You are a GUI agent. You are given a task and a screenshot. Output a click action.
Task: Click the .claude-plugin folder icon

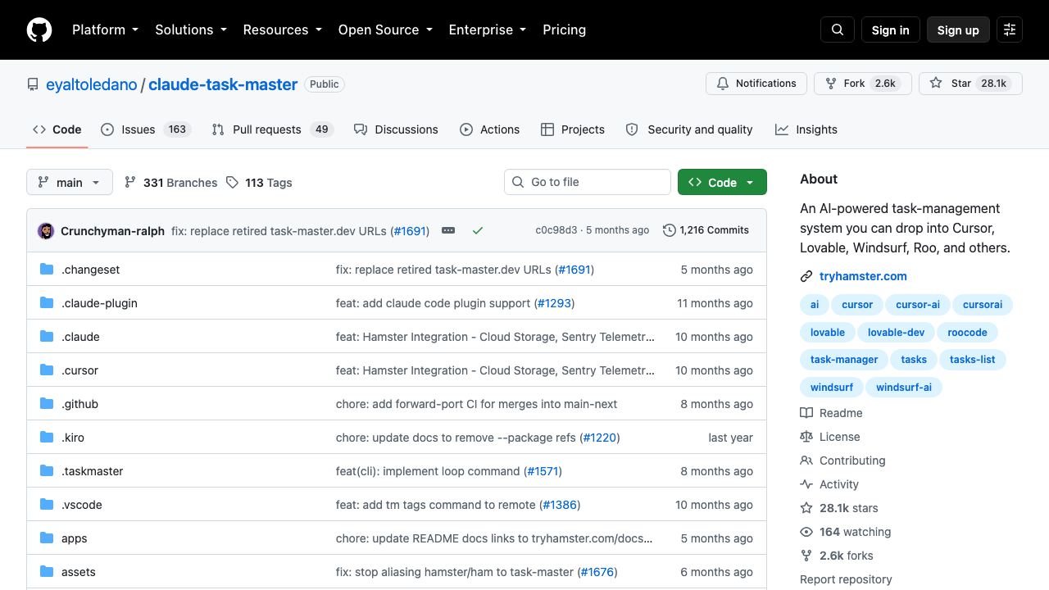[47, 303]
